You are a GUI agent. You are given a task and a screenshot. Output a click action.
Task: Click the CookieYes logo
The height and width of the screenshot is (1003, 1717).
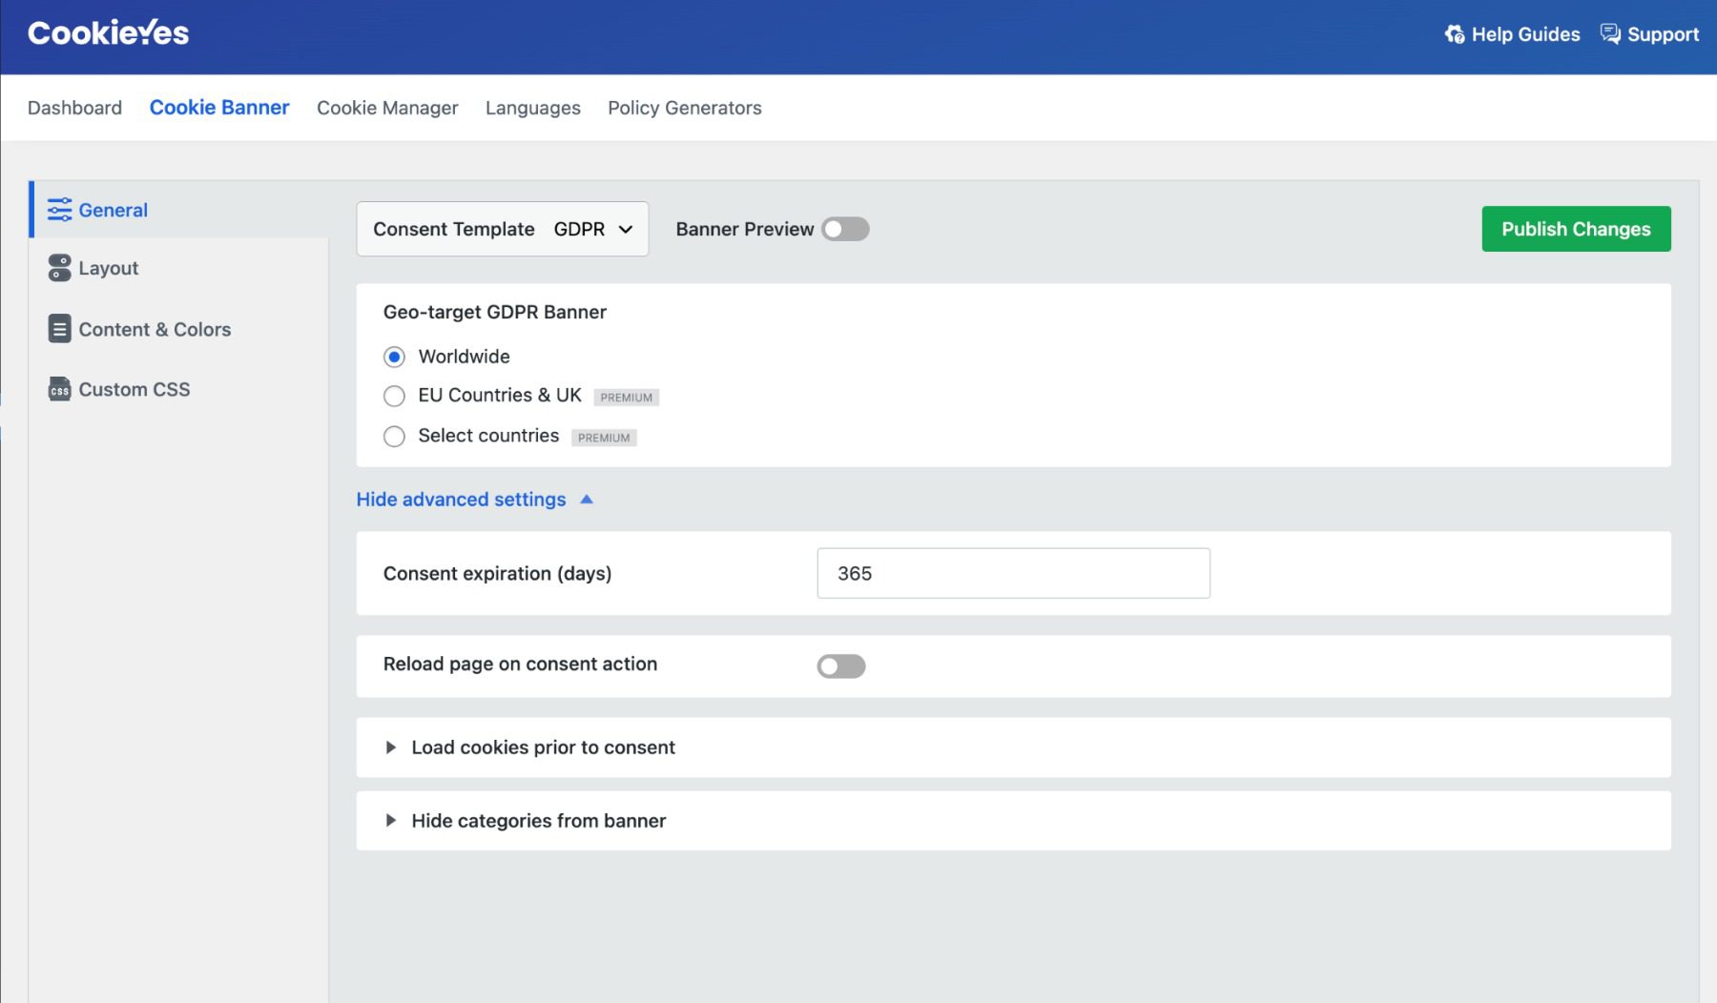point(109,33)
